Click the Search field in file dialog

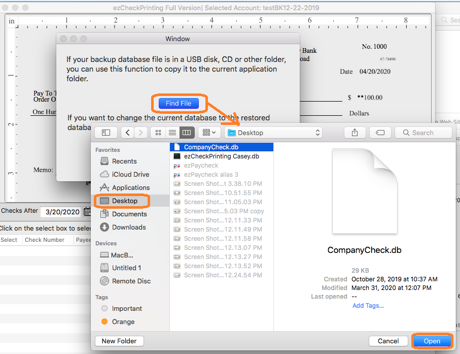(423, 133)
